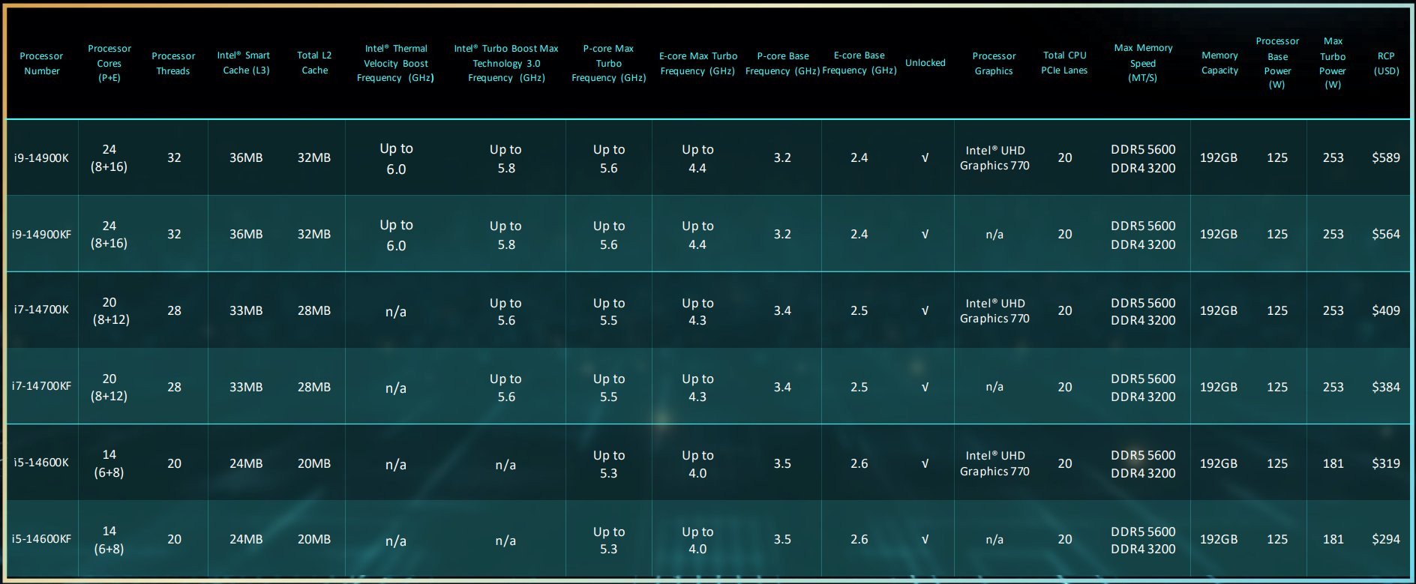1416x584 pixels.
Task: Click the $589 price cell
Action: tap(1385, 158)
